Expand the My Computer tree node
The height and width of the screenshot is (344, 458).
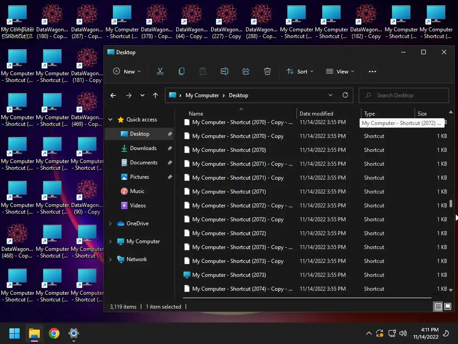click(110, 241)
